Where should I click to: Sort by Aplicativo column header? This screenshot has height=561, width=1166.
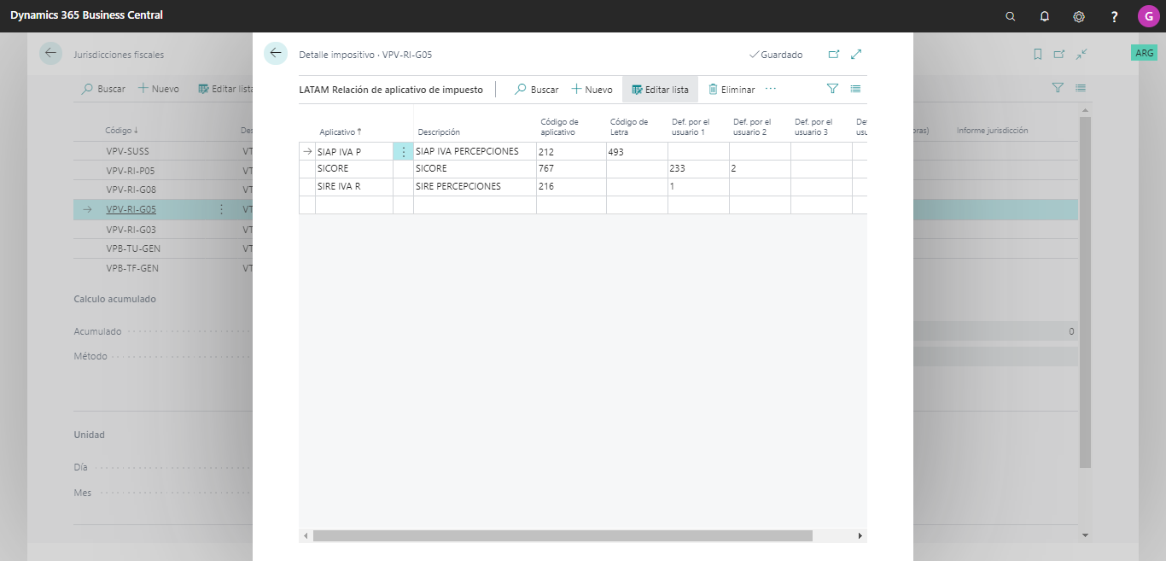coord(341,131)
